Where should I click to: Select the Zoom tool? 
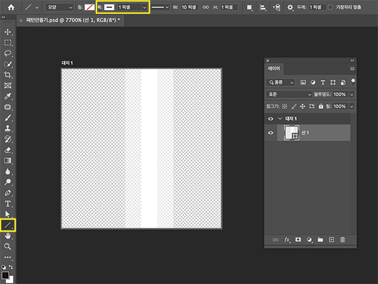[x=8, y=246]
